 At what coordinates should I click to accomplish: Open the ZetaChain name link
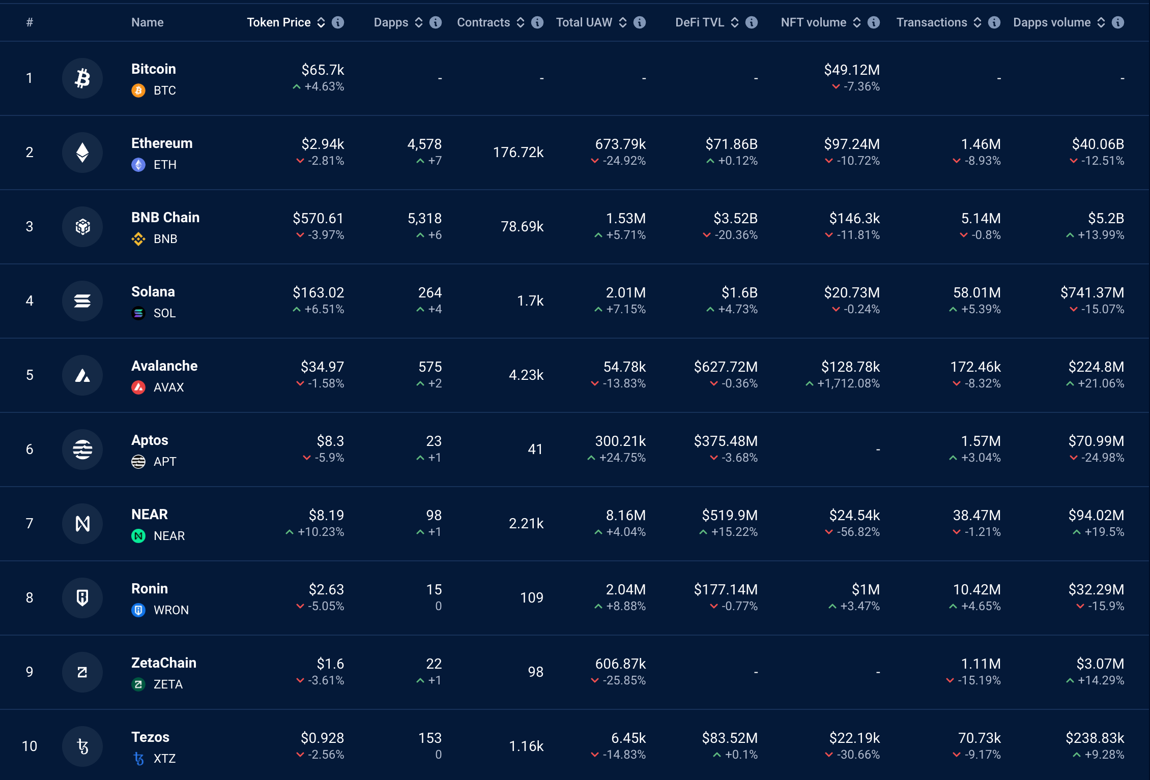click(x=164, y=663)
